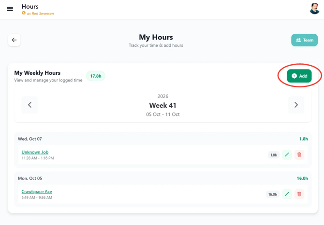The height and width of the screenshot is (225, 324).
Task: Open the hamburger navigation menu
Action: point(10,9)
